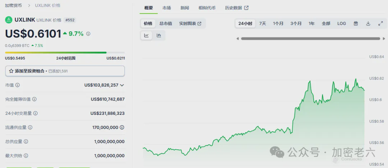The width and height of the screenshot is (388, 168).
Task: Click external link icon beside 实时图表
Action: pos(199,23)
